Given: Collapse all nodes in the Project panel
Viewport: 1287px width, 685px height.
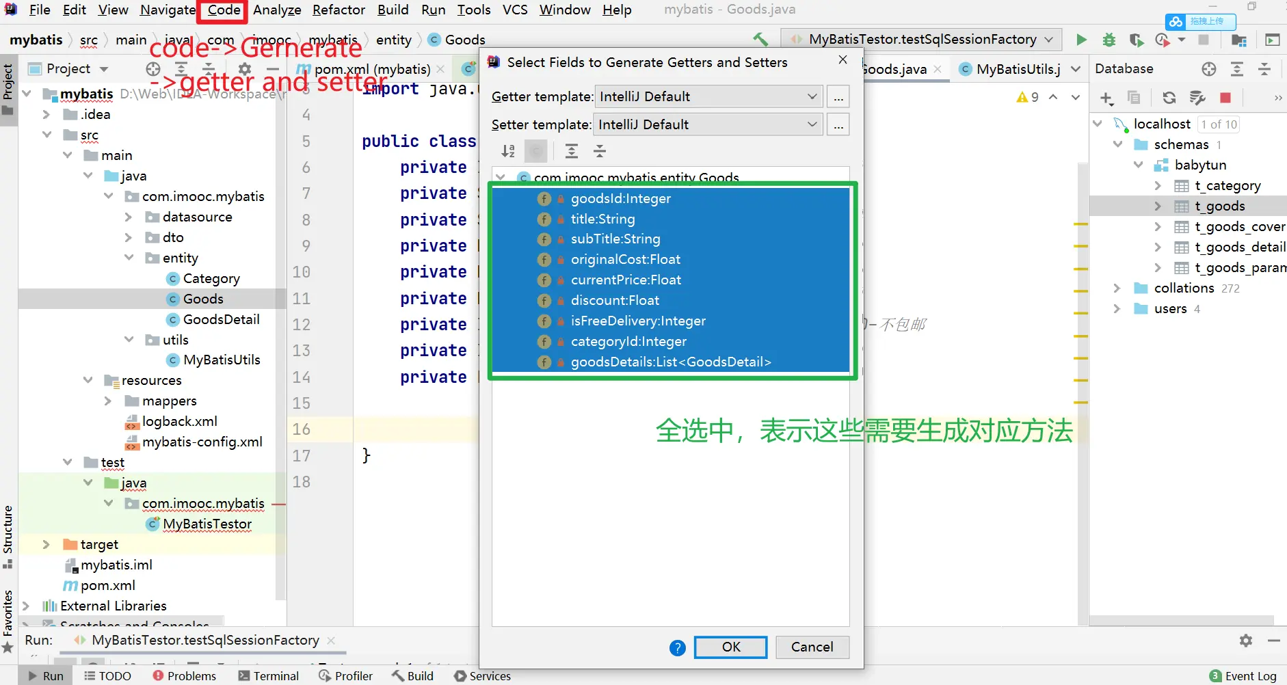Looking at the screenshot, I should pyautogui.click(x=209, y=69).
